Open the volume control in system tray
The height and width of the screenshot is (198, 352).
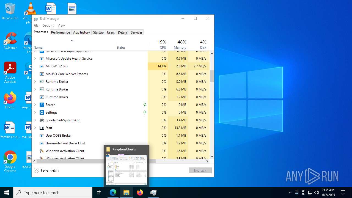pos(317,193)
